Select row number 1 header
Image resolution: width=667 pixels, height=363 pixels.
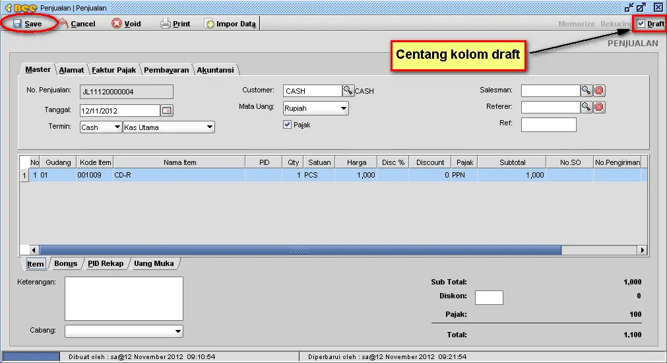24,175
